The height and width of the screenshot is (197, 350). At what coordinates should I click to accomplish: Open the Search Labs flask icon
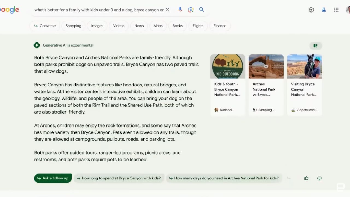pyautogui.click(x=324, y=10)
